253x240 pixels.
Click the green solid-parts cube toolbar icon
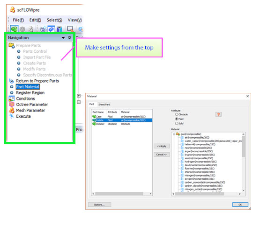click(x=14, y=29)
